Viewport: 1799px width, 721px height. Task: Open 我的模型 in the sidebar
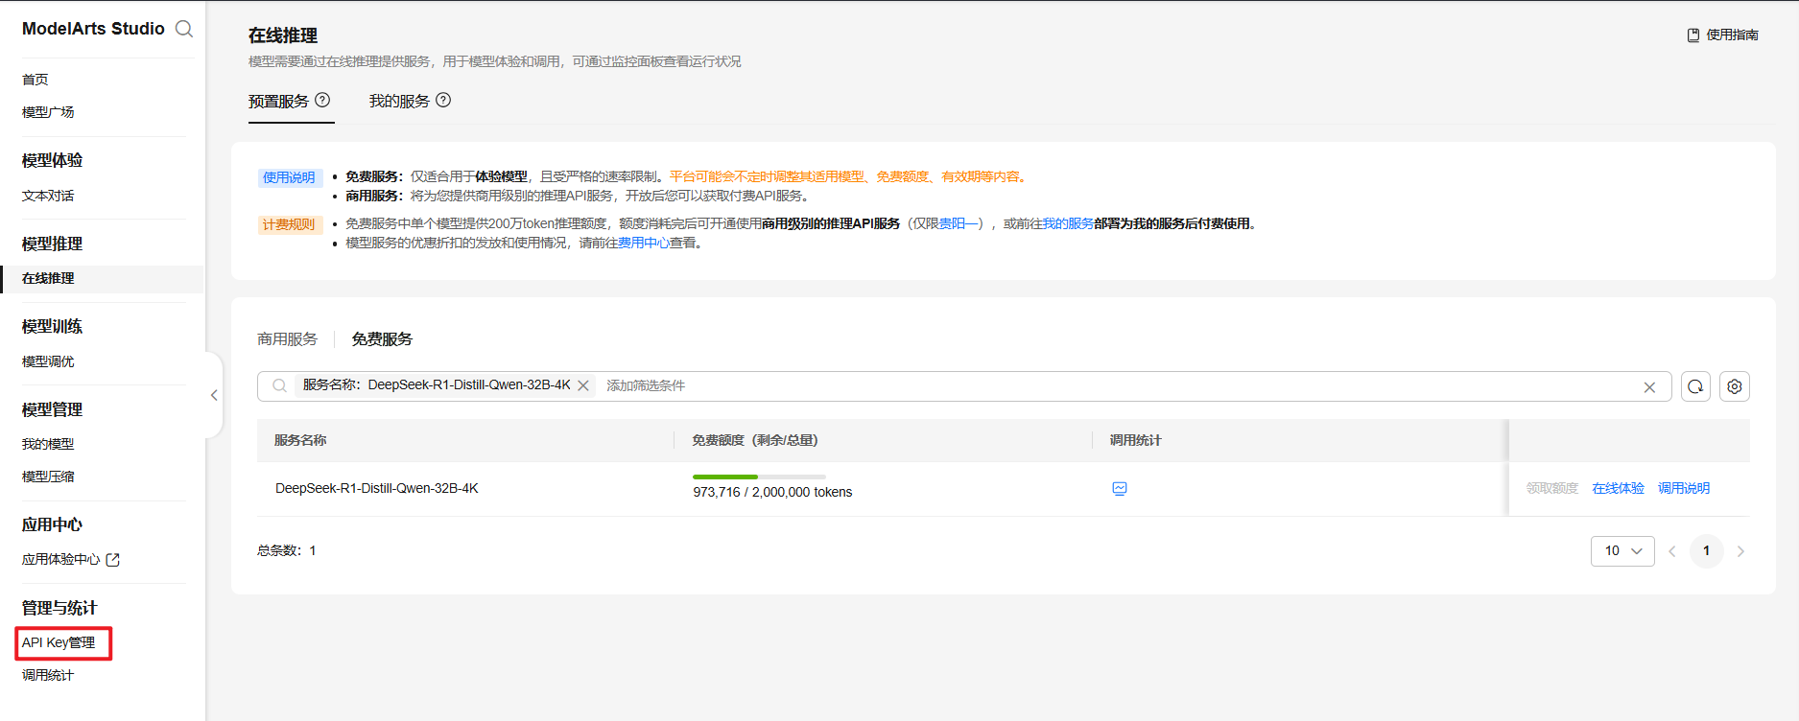tap(48, 444)
